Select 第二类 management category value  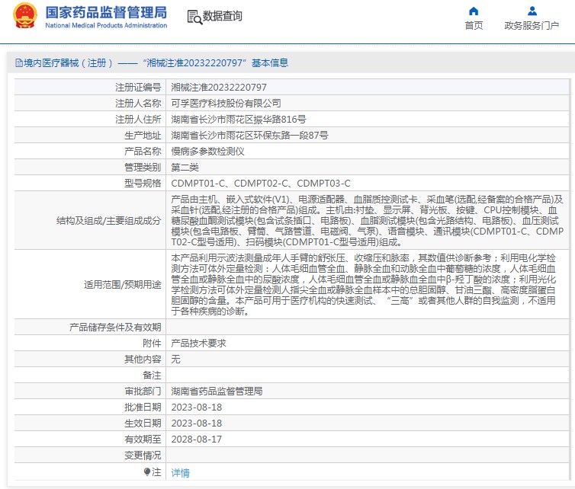pyautogui.click(x=185, y=168)
